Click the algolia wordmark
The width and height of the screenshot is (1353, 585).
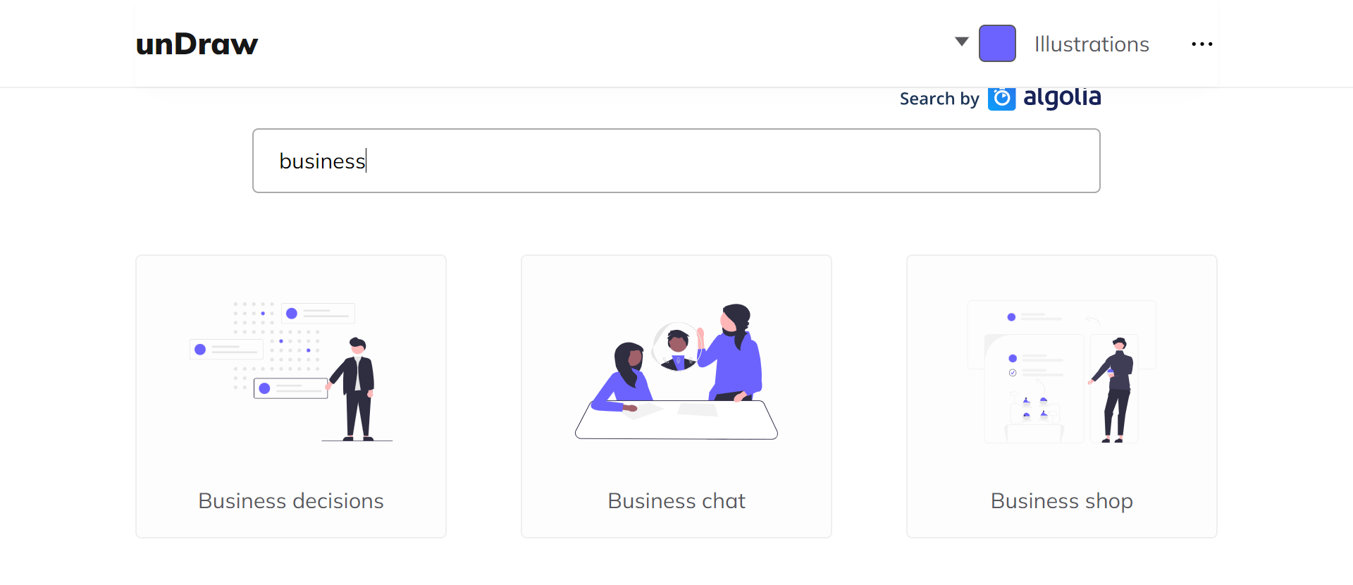[1062, 97]
